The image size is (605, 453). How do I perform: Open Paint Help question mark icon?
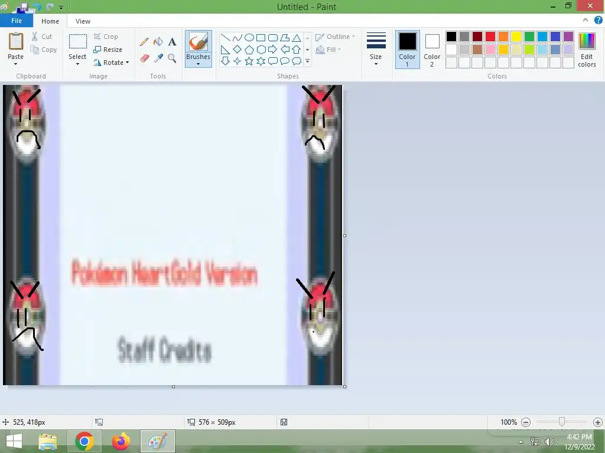pyautogui.click(x=598, y=21)
